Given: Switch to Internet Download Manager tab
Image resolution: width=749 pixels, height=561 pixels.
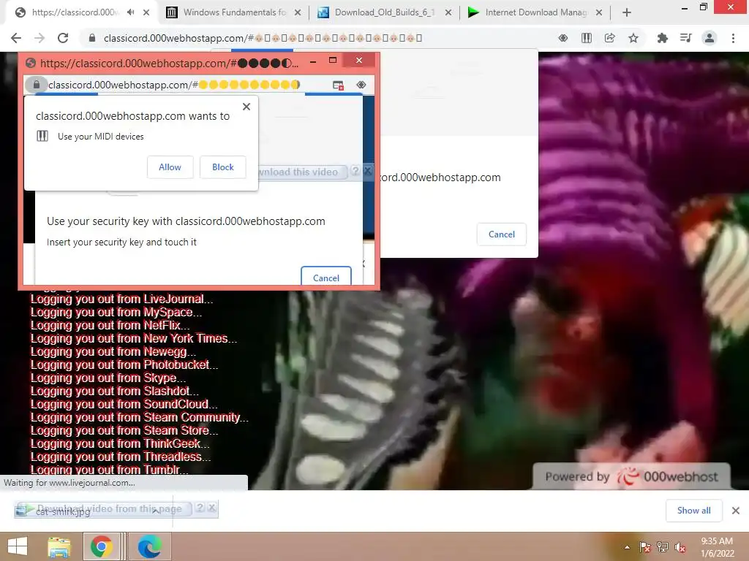Looking at the screenshot, I should point(535,12).
